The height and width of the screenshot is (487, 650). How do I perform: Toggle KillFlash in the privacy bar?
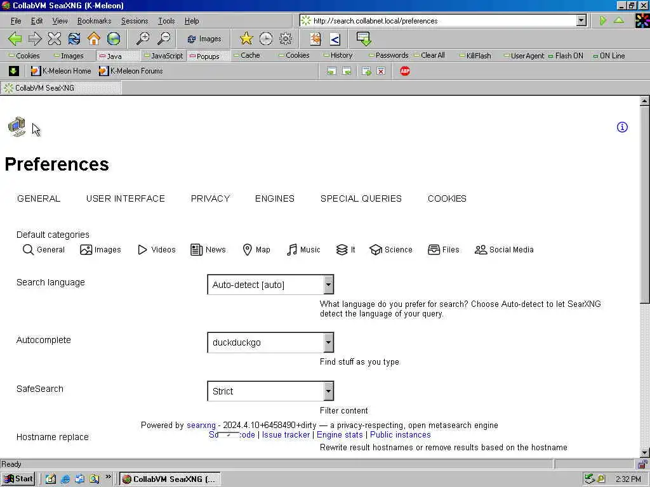[475, 56]
